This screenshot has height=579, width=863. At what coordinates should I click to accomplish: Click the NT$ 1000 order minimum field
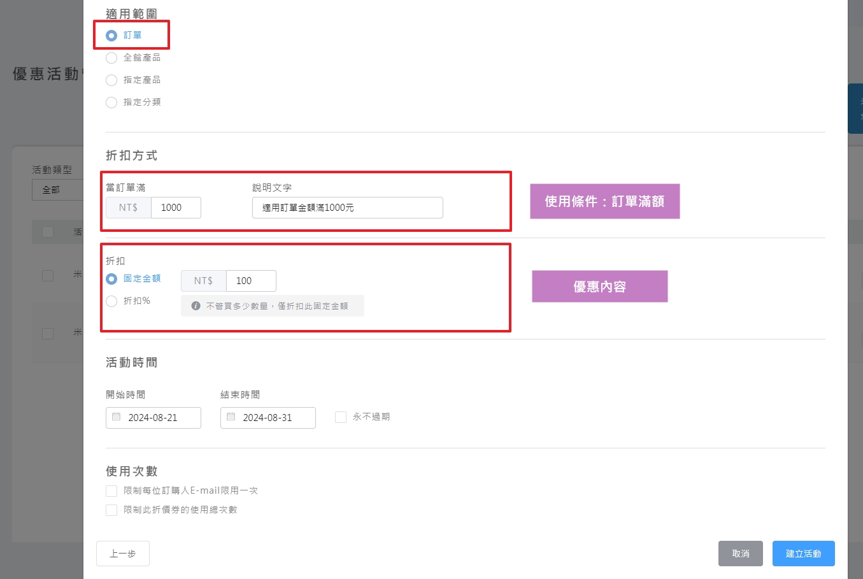click(x=175, y=207)
